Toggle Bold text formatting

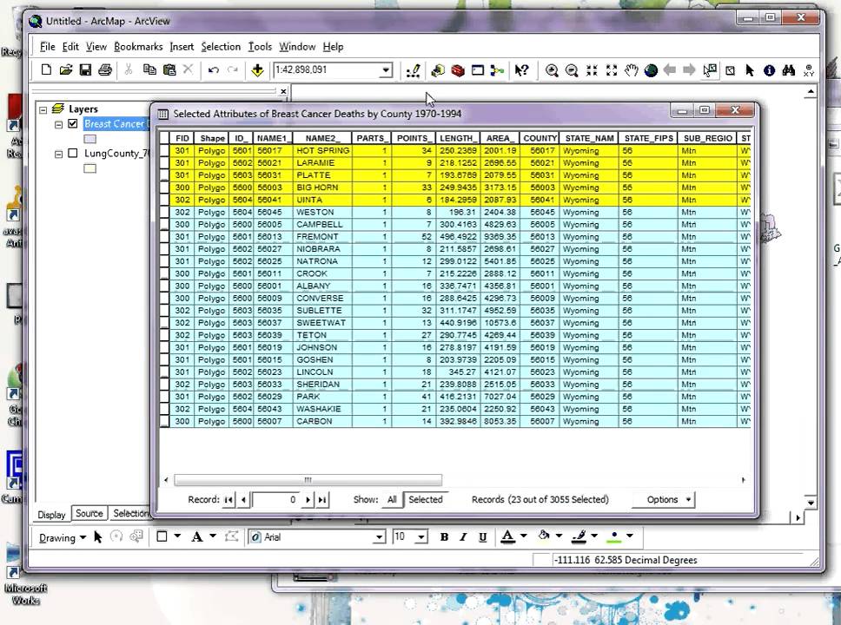click(x=444, y=536)
